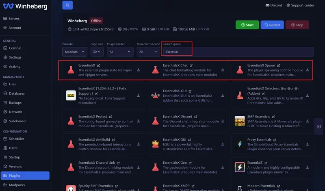This screenshot has width=325, height=191.
Task: Open external link next to Proxy Essentials
Action: pos(275,140)
